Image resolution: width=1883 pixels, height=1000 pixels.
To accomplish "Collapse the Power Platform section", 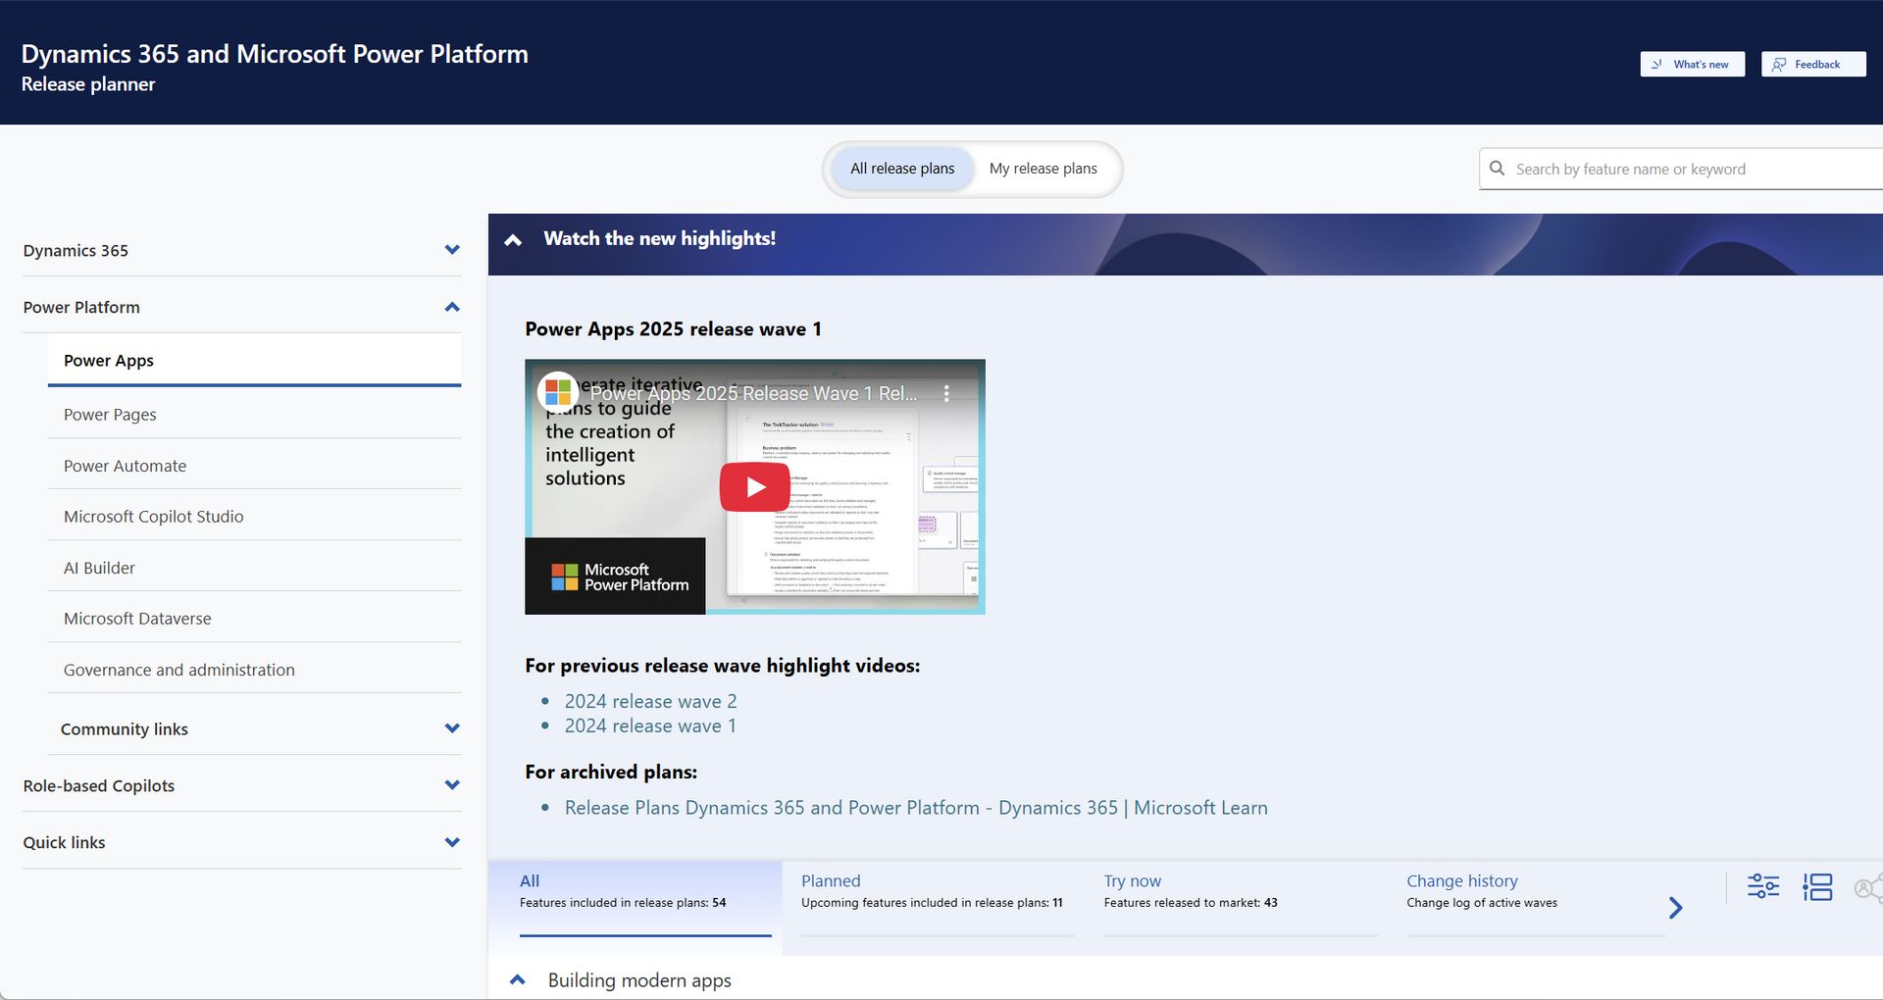I will point(241,308).
